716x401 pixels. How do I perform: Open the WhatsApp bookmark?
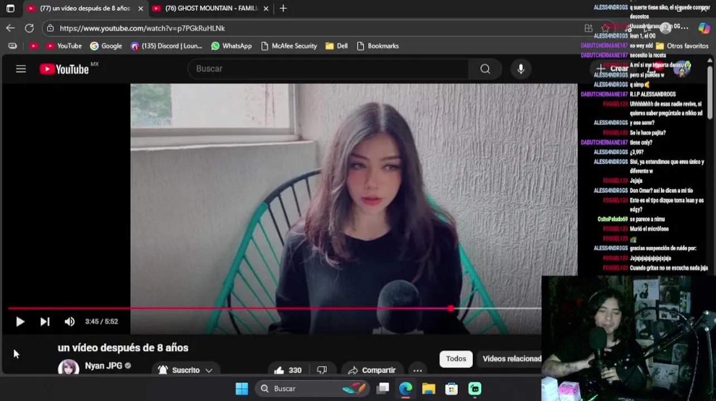[231, 46]
